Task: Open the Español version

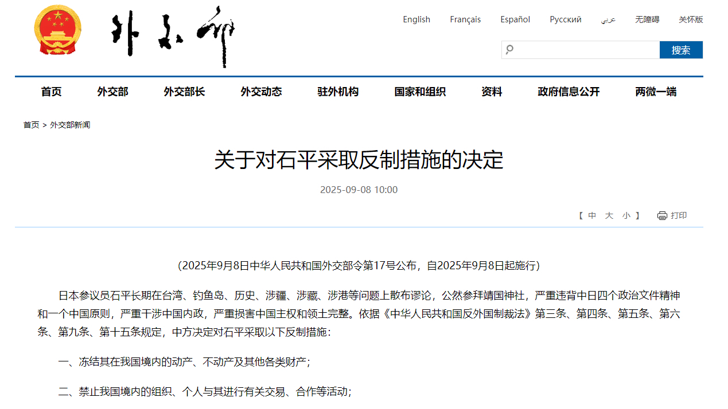Action: coord(515,19)
